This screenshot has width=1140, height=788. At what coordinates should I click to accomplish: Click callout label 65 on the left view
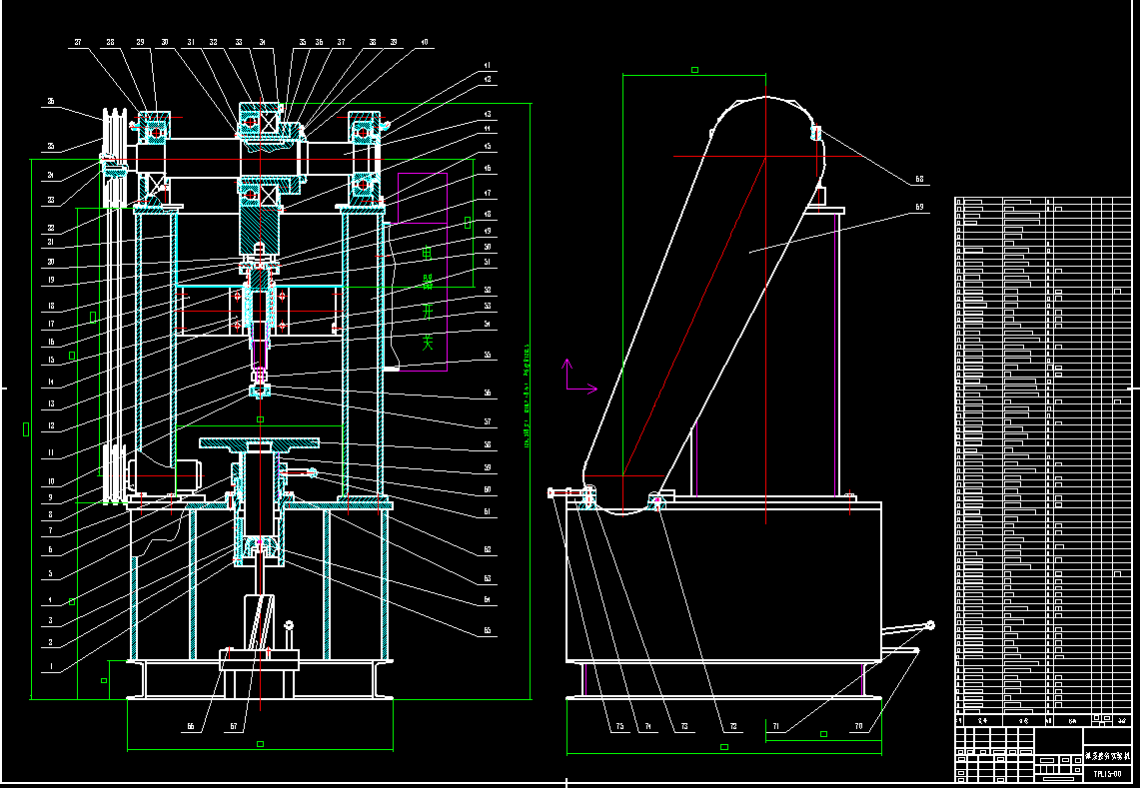point(487,629)
